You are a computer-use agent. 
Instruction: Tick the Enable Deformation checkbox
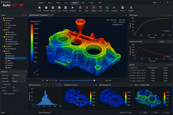[2, 94]
